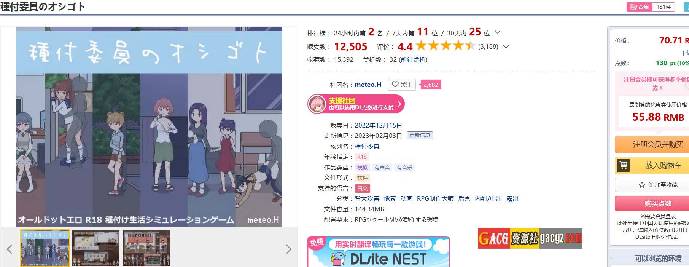This screenshot has height=267, width=689.
Task: Open the 支援社团 support arrow
Action: (399, 104)
